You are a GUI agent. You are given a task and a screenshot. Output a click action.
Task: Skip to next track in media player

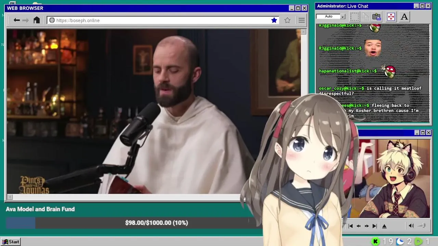[375, 226]
